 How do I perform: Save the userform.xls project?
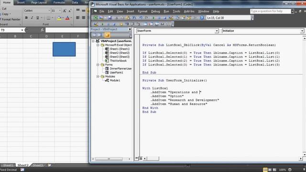point(109,18)
